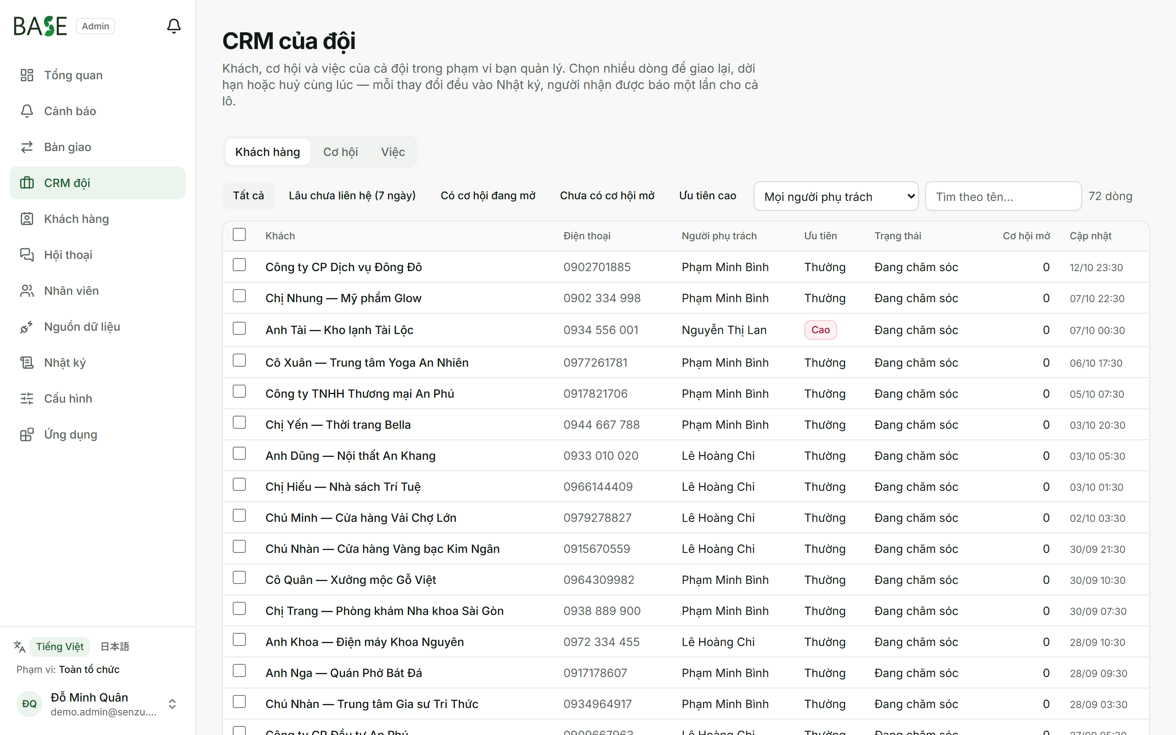Switch to the Việc tab
The height and width of the screenshot is (735, 1176).
click(x=393, y=152)
